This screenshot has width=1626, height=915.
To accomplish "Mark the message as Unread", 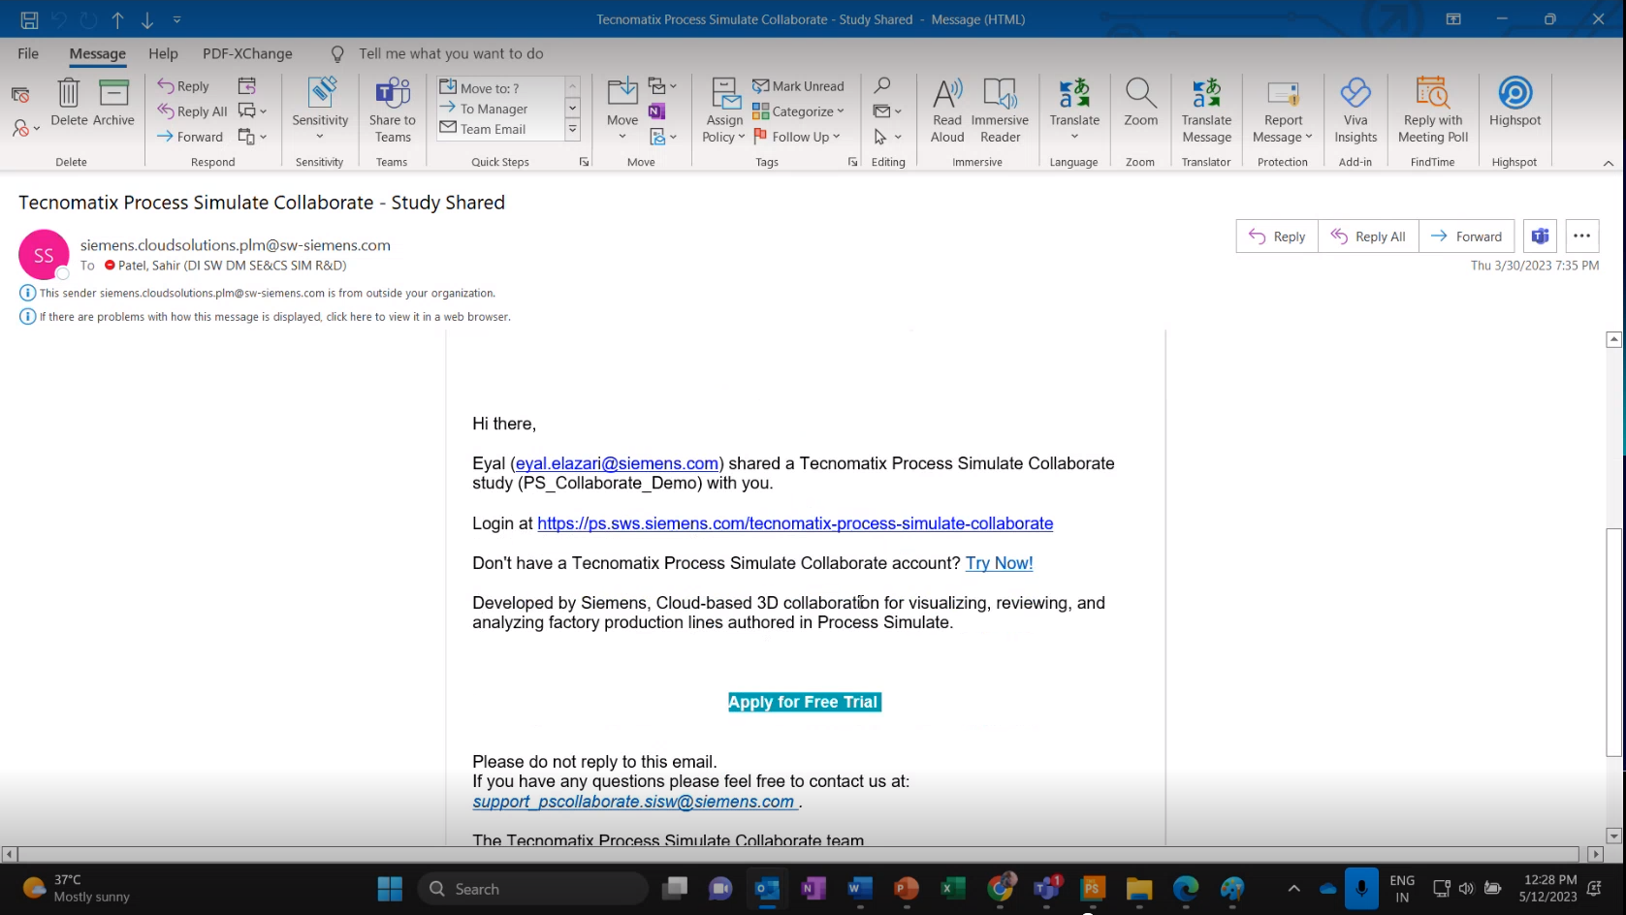I will (x=799, y=86).
